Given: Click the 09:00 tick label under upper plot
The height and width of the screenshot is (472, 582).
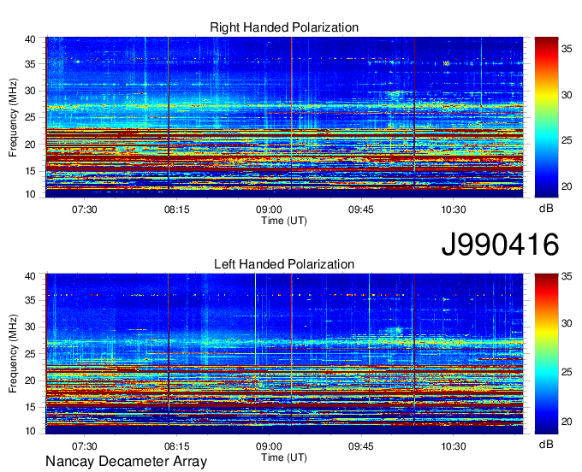Looking at the screenshot, I should (x=269, y=209).
